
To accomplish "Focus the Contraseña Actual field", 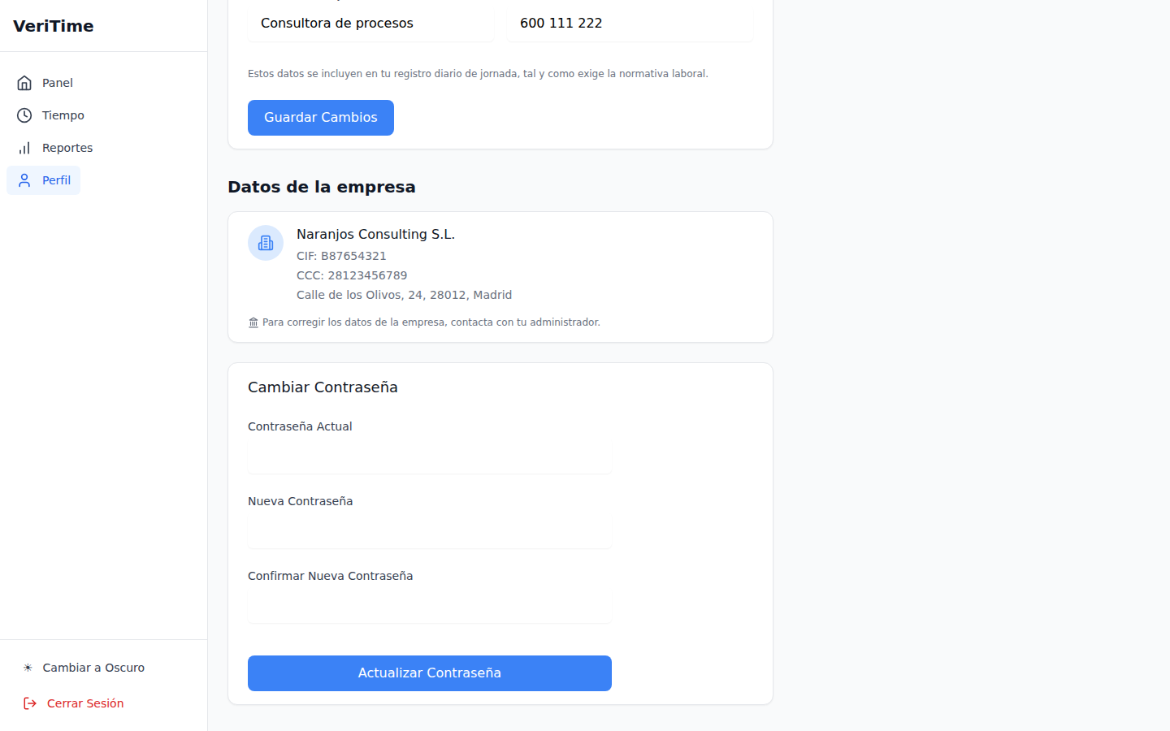I will tap(430, 456).
